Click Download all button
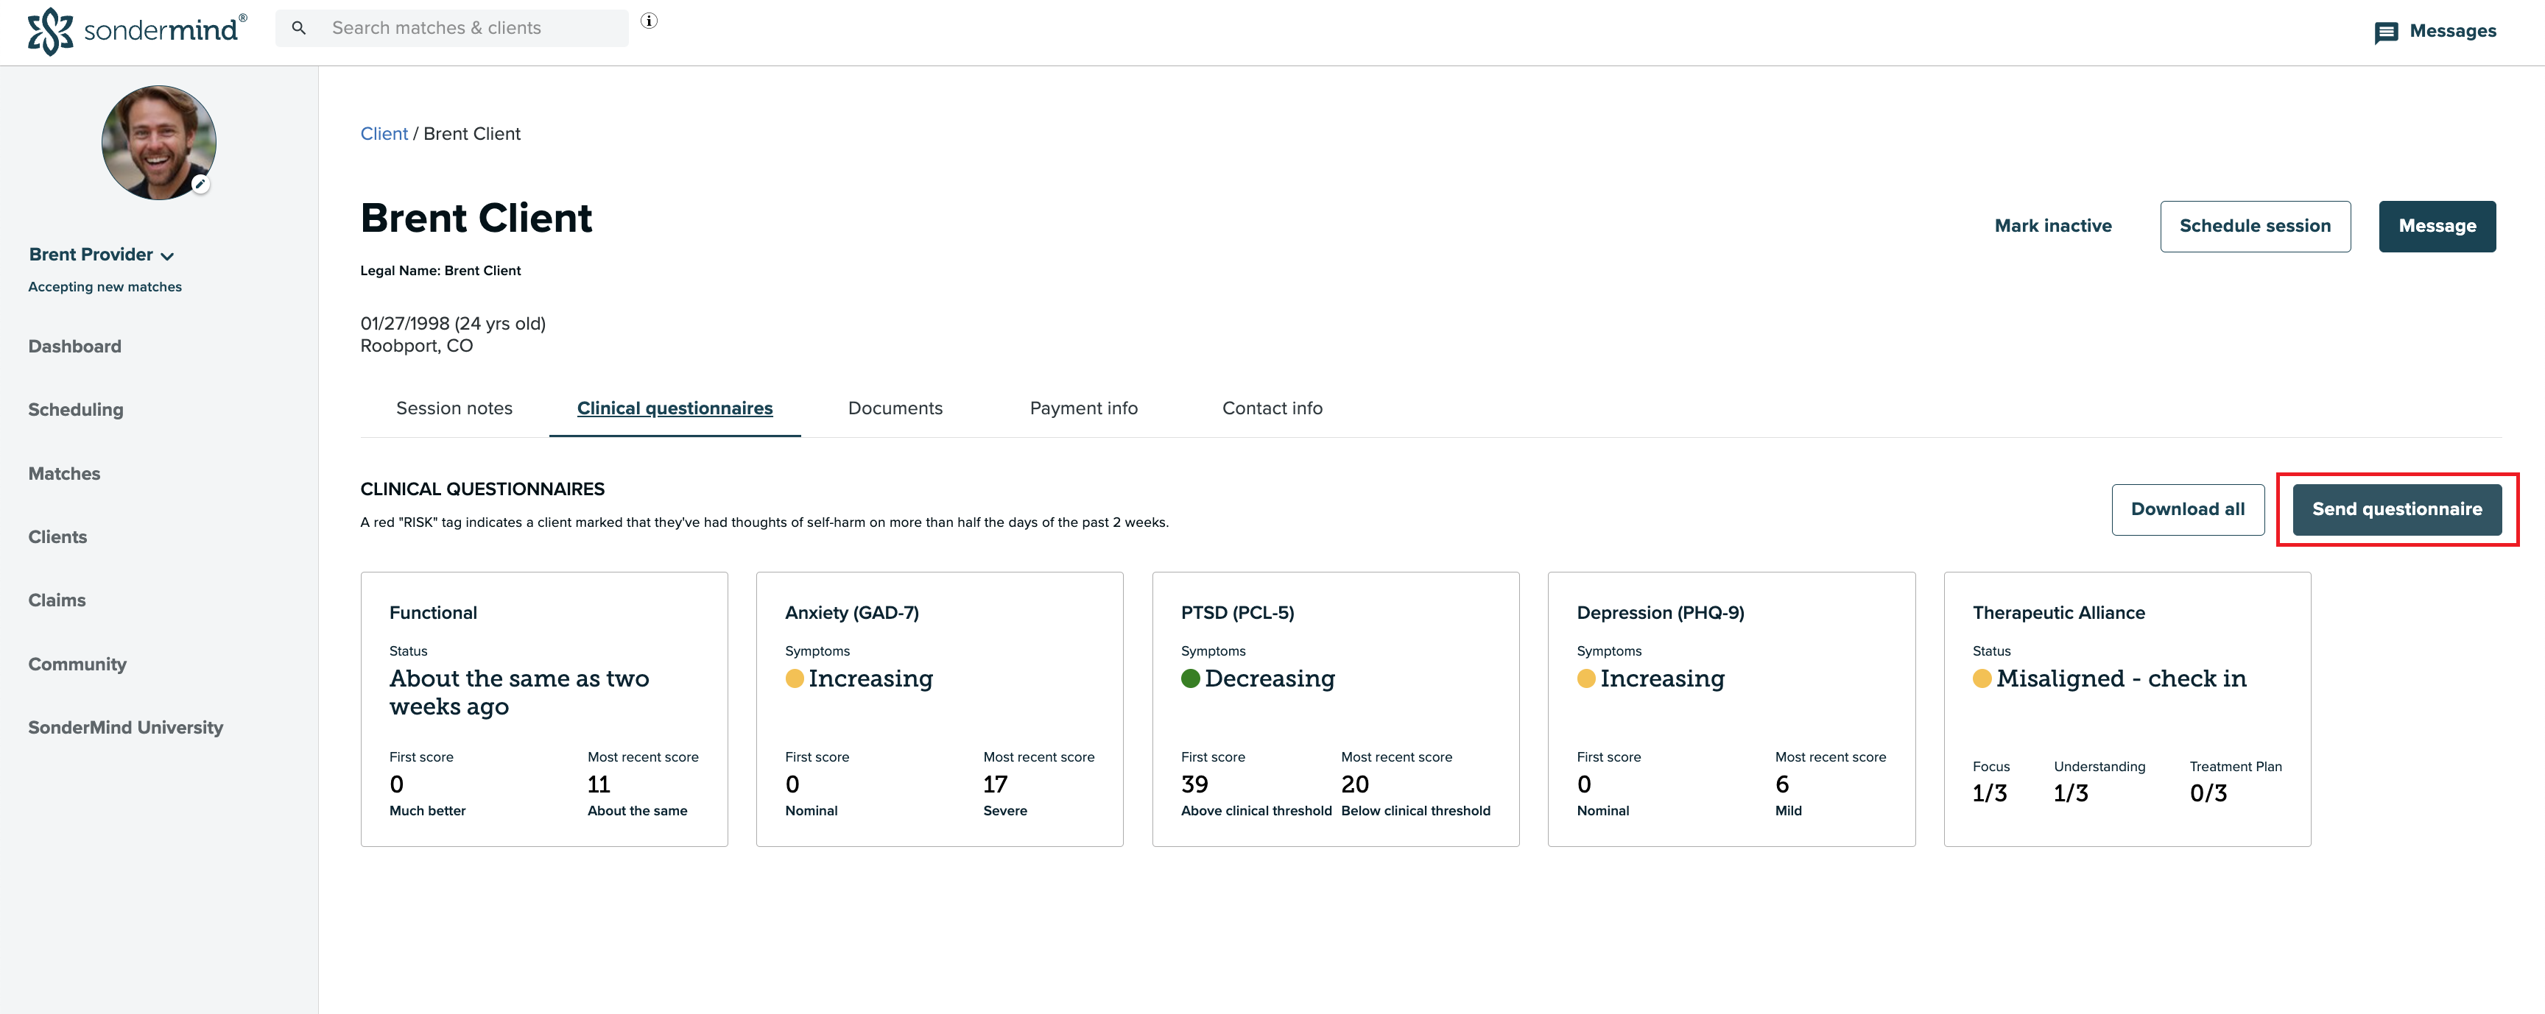Viewport: 2545px width, 1014px height. (2187, 509)
